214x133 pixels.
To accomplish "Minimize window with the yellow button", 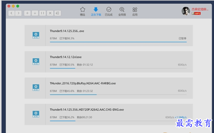I will tap(13, 6).
